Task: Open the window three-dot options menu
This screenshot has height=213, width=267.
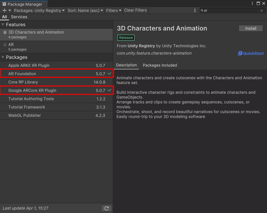Action: [252, 4]
